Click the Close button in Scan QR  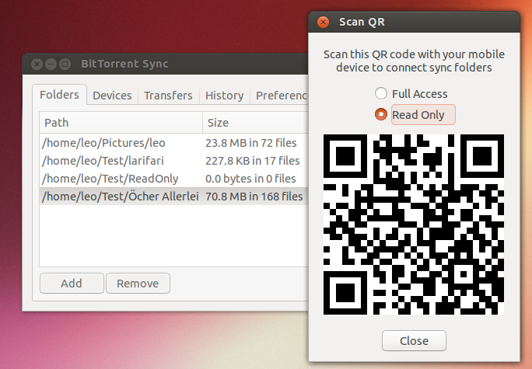click(414, 341)
